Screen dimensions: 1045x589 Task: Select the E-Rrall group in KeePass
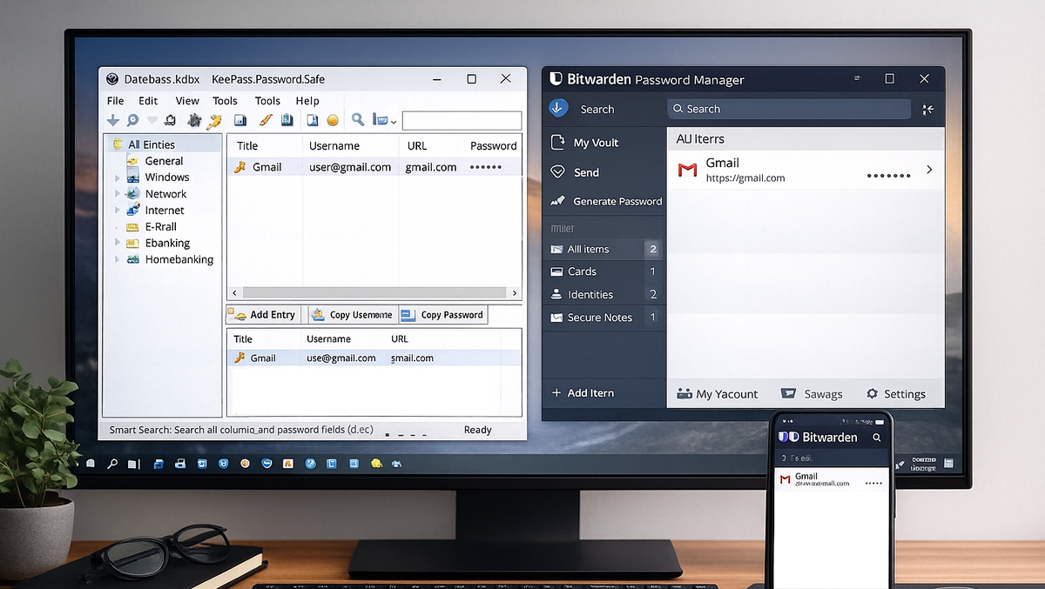coord(160,226)
